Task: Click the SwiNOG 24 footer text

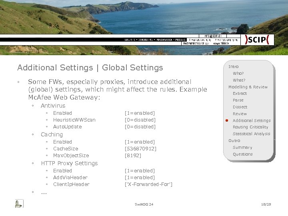Action: tap(144, 204)
